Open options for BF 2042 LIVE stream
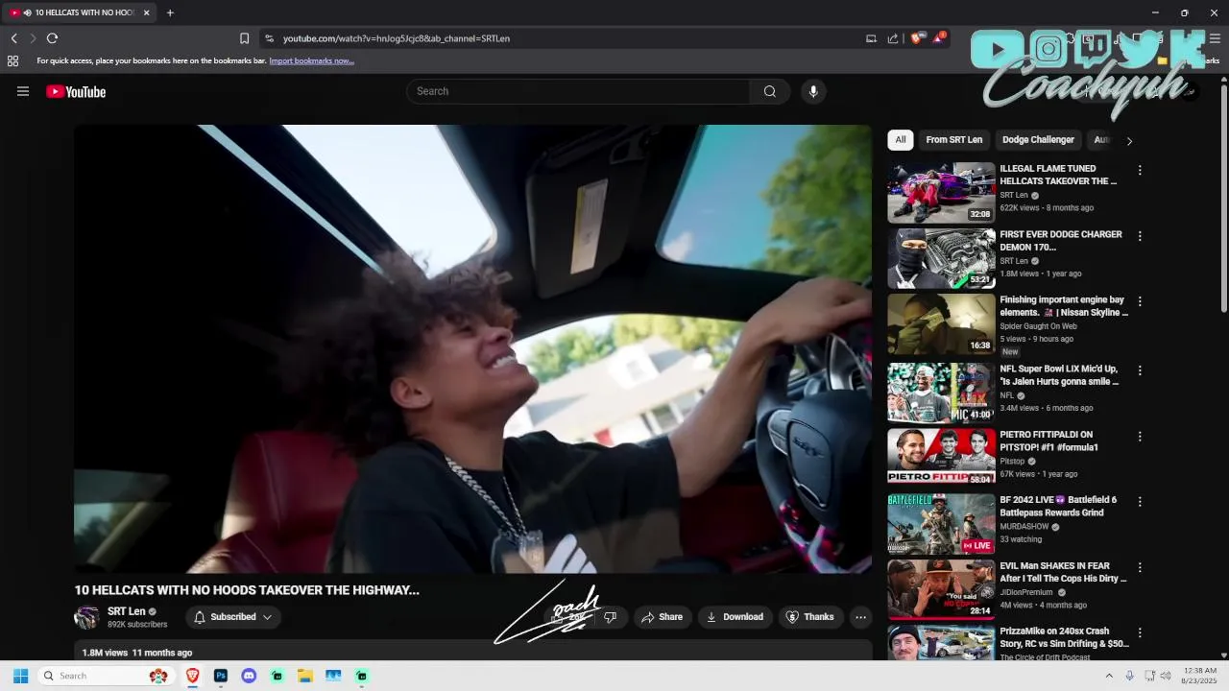 coord(1140,502)
